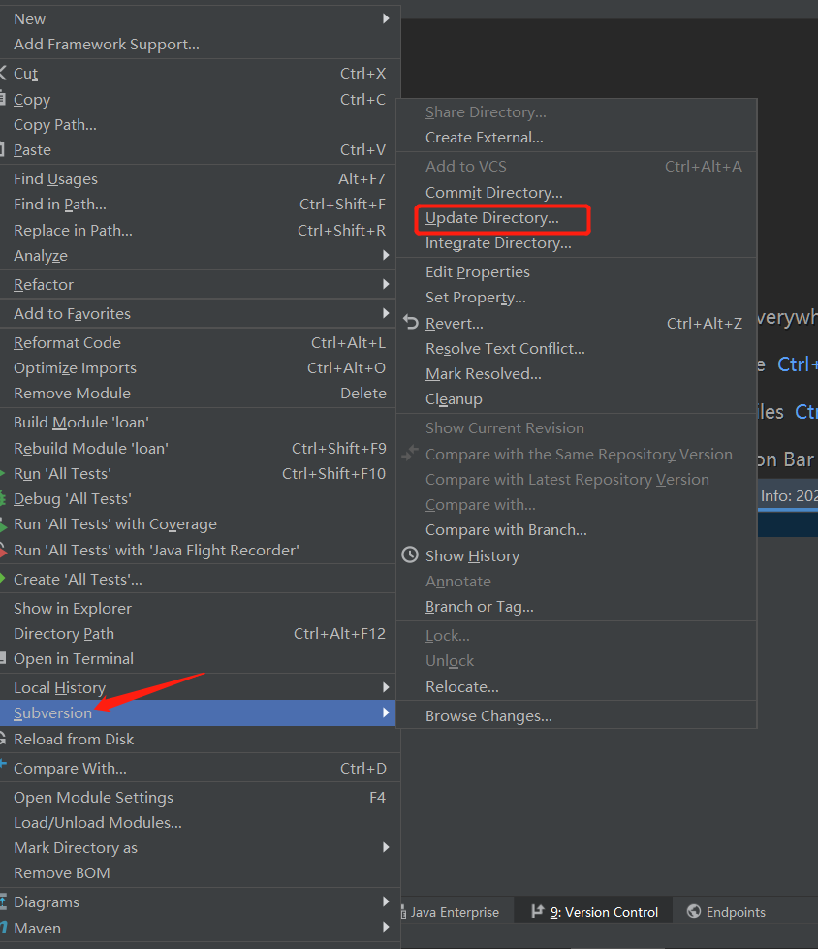Expand the Maven submenu arrow
The image size is (818, 949).
click(x=386, y=928)
